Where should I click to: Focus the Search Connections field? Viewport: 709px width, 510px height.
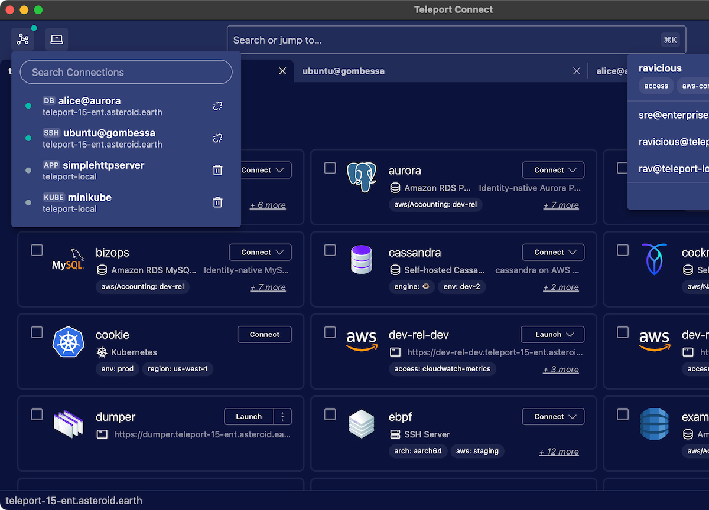[x=126, y=73]
